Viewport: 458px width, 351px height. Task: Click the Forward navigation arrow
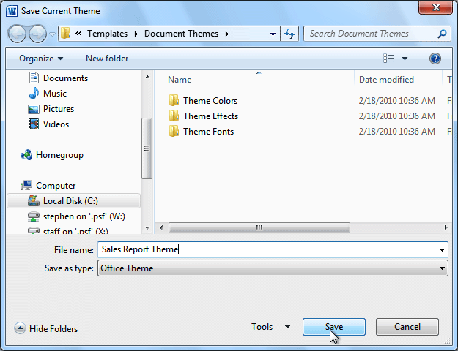(37, 34)
